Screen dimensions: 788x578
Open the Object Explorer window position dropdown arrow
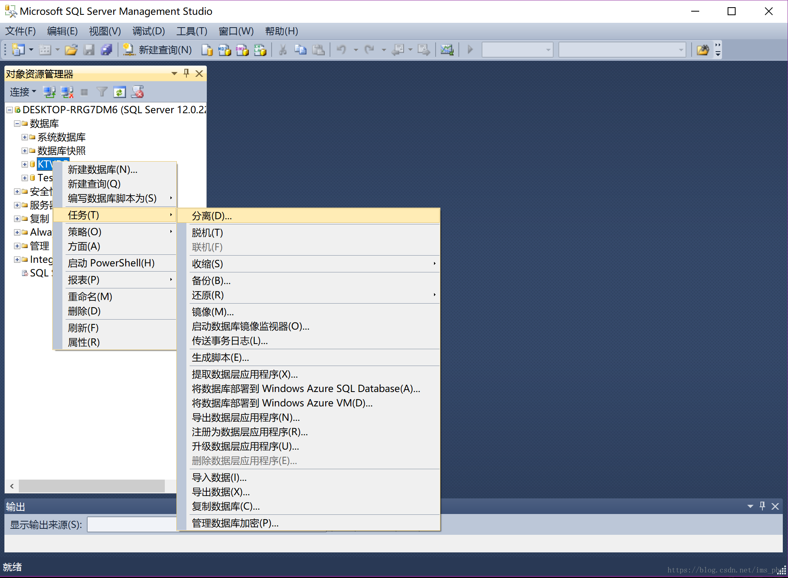point(174,74)
